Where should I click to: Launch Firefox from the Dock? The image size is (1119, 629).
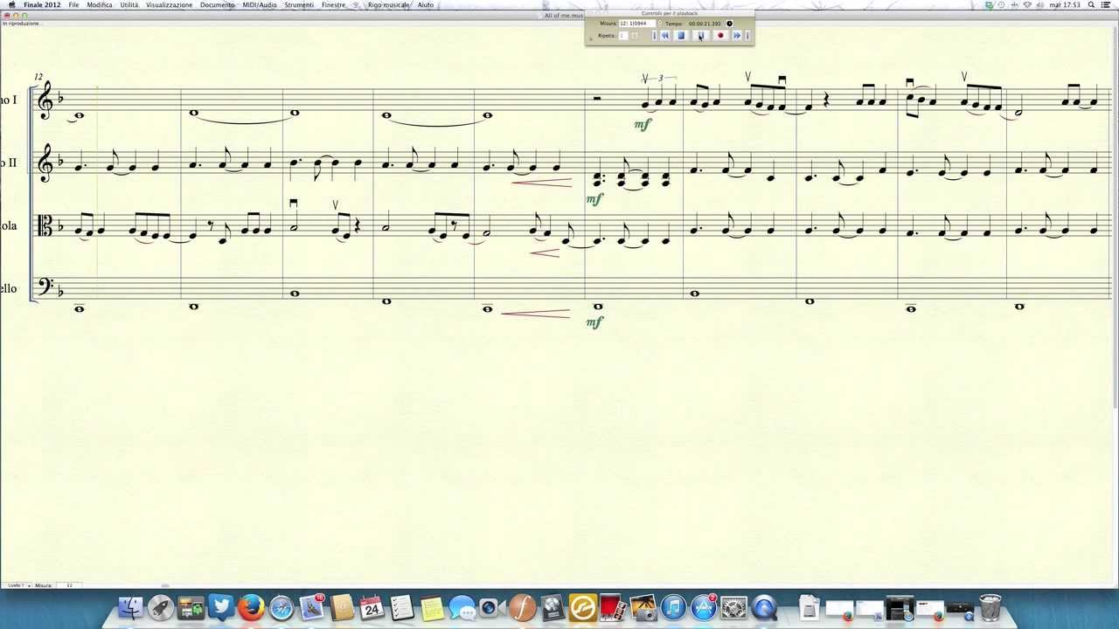point(251,607)
